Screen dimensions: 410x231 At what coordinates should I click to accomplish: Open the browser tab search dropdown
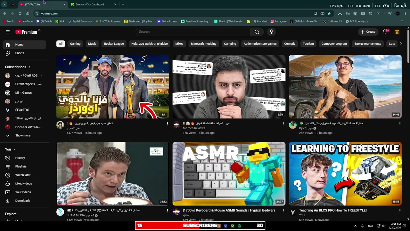pyautogui.click(x=4, y=4)
